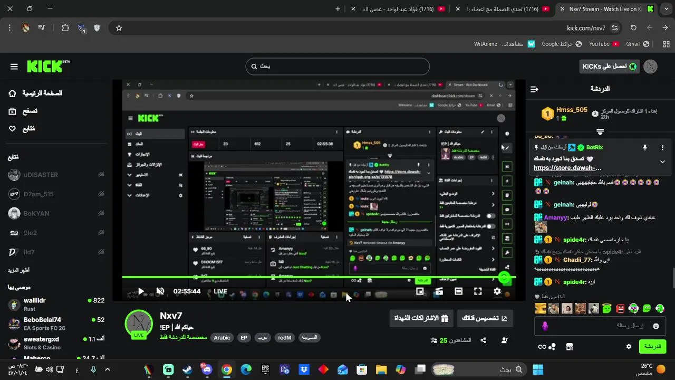The width and height of the screenshot is (675, 380).
Task: Open the Following heart sidebar item
Action: click(x=13, y=129)
